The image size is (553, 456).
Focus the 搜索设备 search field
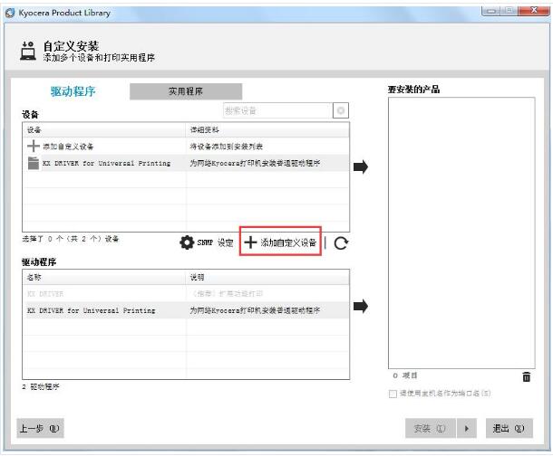coord(278,110)
